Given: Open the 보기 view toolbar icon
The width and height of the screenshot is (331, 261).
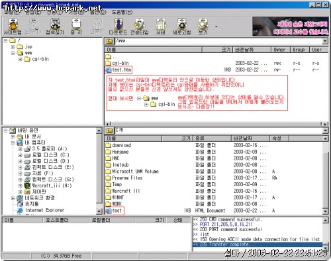Looking at the screenshot, I should click(203, 26).
